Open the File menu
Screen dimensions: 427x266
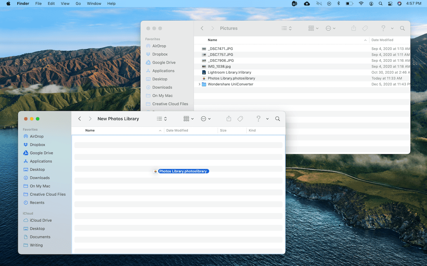point(38,3)
